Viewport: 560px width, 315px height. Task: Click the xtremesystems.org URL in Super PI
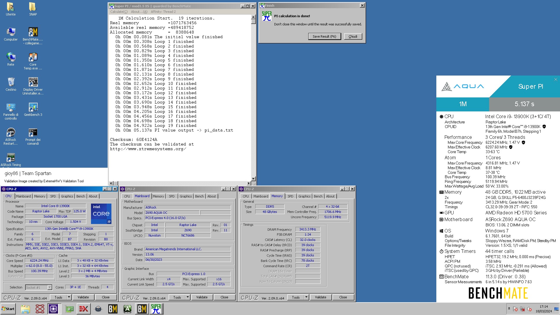click(148, 149)
